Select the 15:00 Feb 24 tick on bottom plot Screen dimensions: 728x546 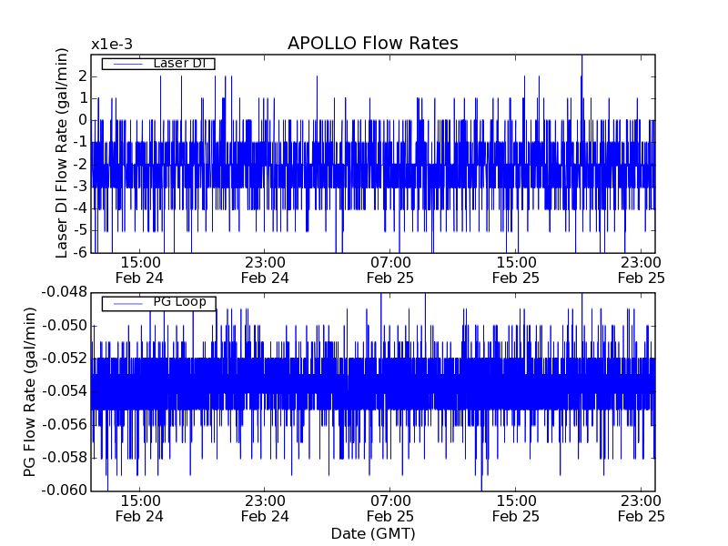[140, 509]
